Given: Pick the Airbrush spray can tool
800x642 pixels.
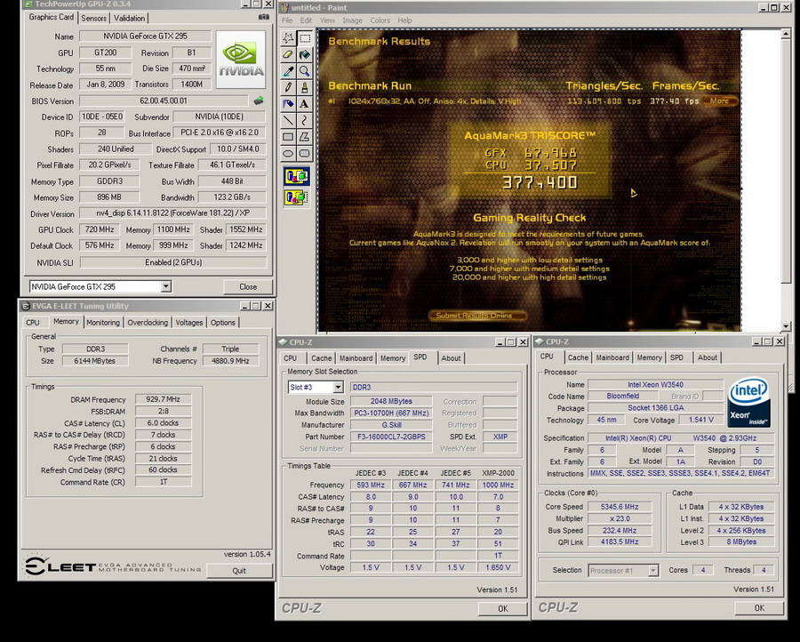Looking at the screenshot, I should click(x=288, y=104).
